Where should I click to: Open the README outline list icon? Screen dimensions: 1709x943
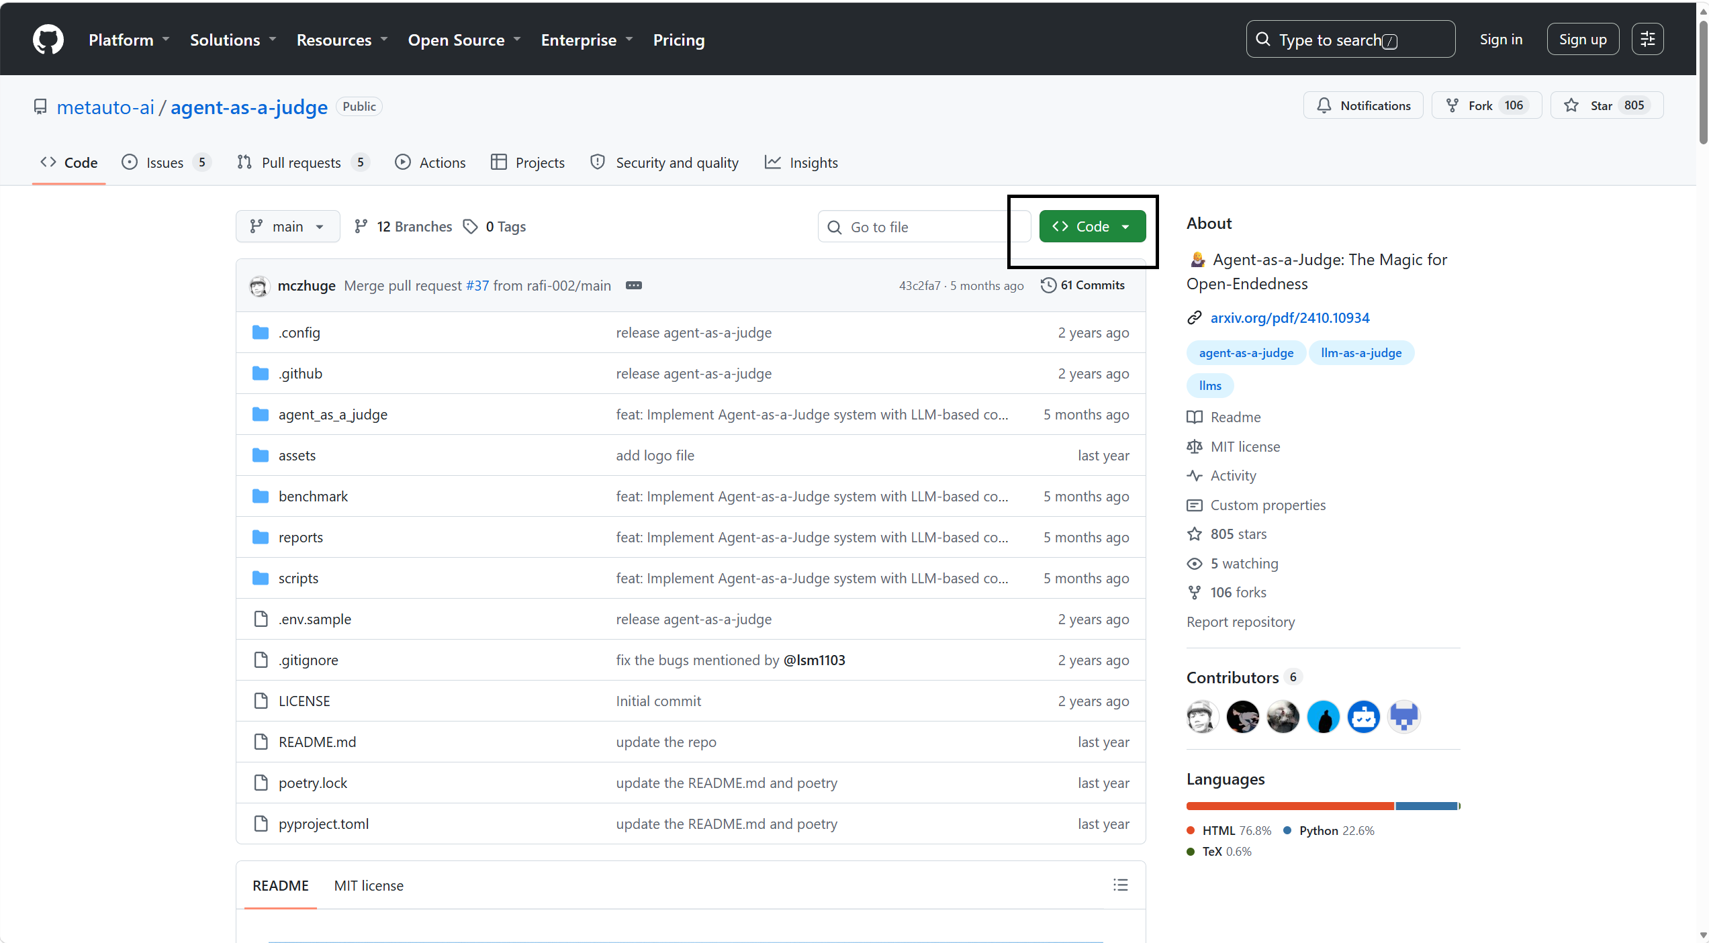[x=1121, y=885]
